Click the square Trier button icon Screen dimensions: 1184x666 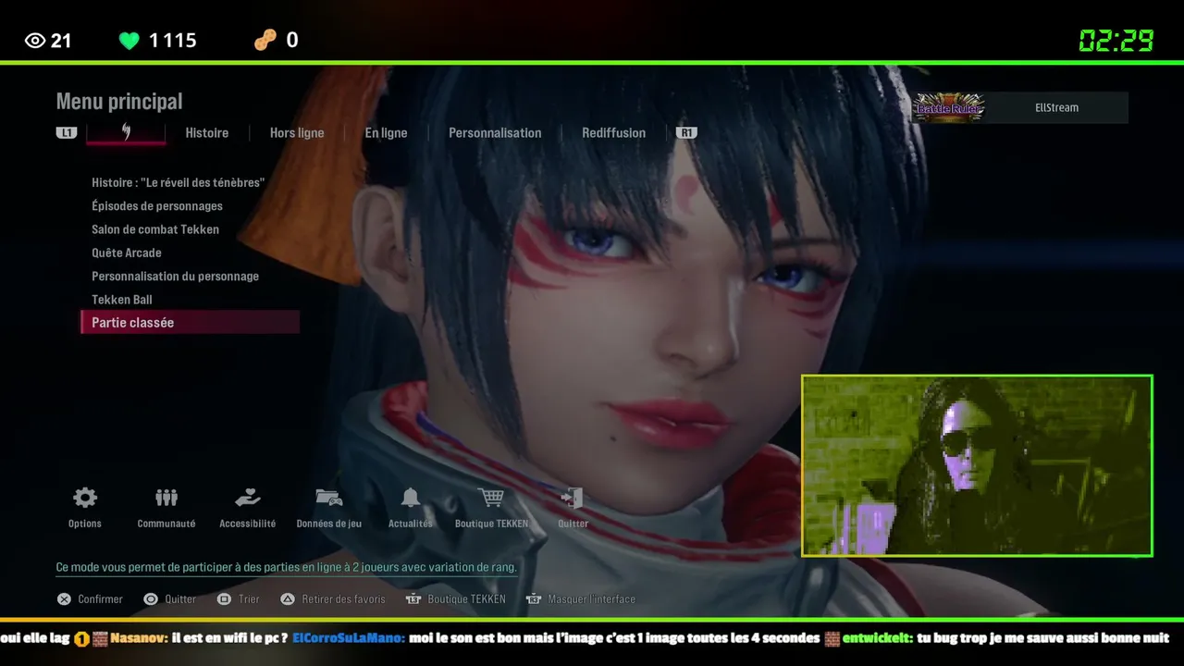tap(224, 599)
